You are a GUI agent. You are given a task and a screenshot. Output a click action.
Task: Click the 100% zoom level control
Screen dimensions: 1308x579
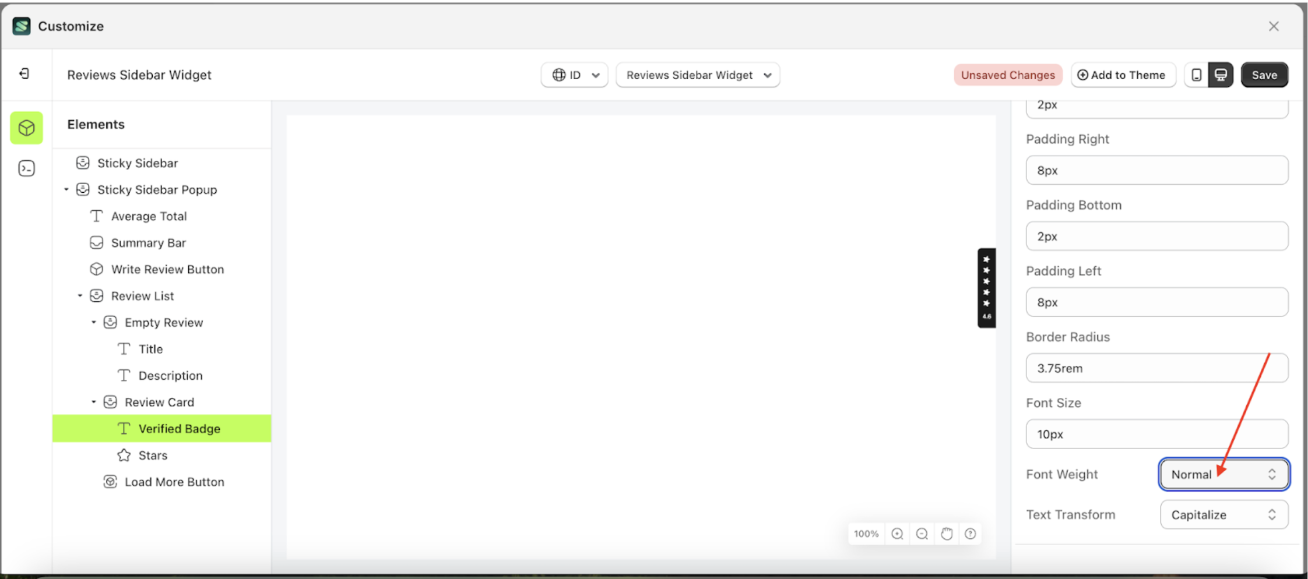click(x=867, y=533)
